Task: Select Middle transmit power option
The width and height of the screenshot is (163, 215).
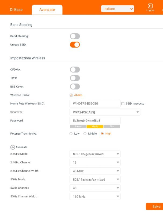Action: click(85, 134)
